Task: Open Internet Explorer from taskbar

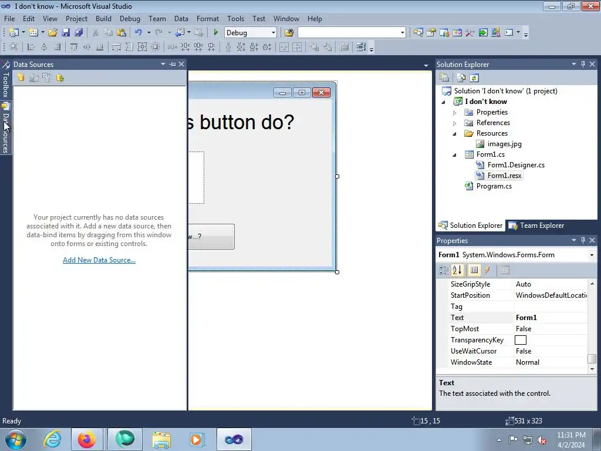Action: click(x=52, y=439)
